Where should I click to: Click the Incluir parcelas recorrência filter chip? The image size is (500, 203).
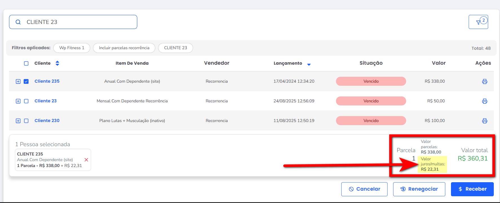[124, 48]
